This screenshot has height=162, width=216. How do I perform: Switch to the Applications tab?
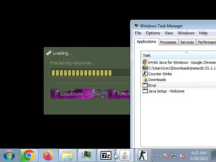(x=146, y=42)
